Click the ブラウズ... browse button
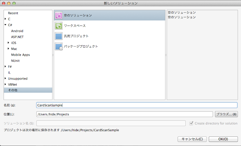This screenshot has height=146, width=241. pyautogui.click(x=226, y=114)
